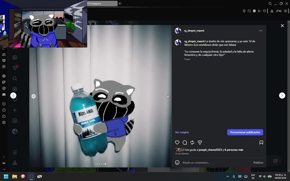Focus the Añade un comentario field

coord(216,163)
